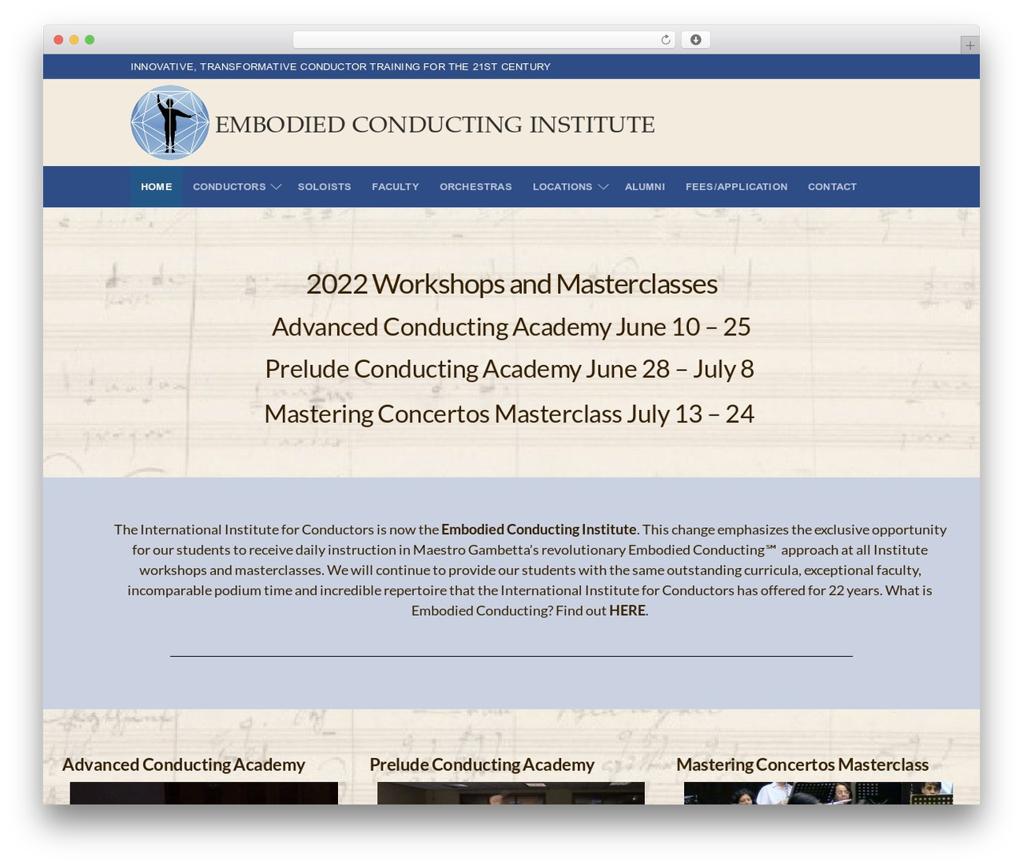
Task: Open the Contact menu item
Action: [x=832, y=187]
